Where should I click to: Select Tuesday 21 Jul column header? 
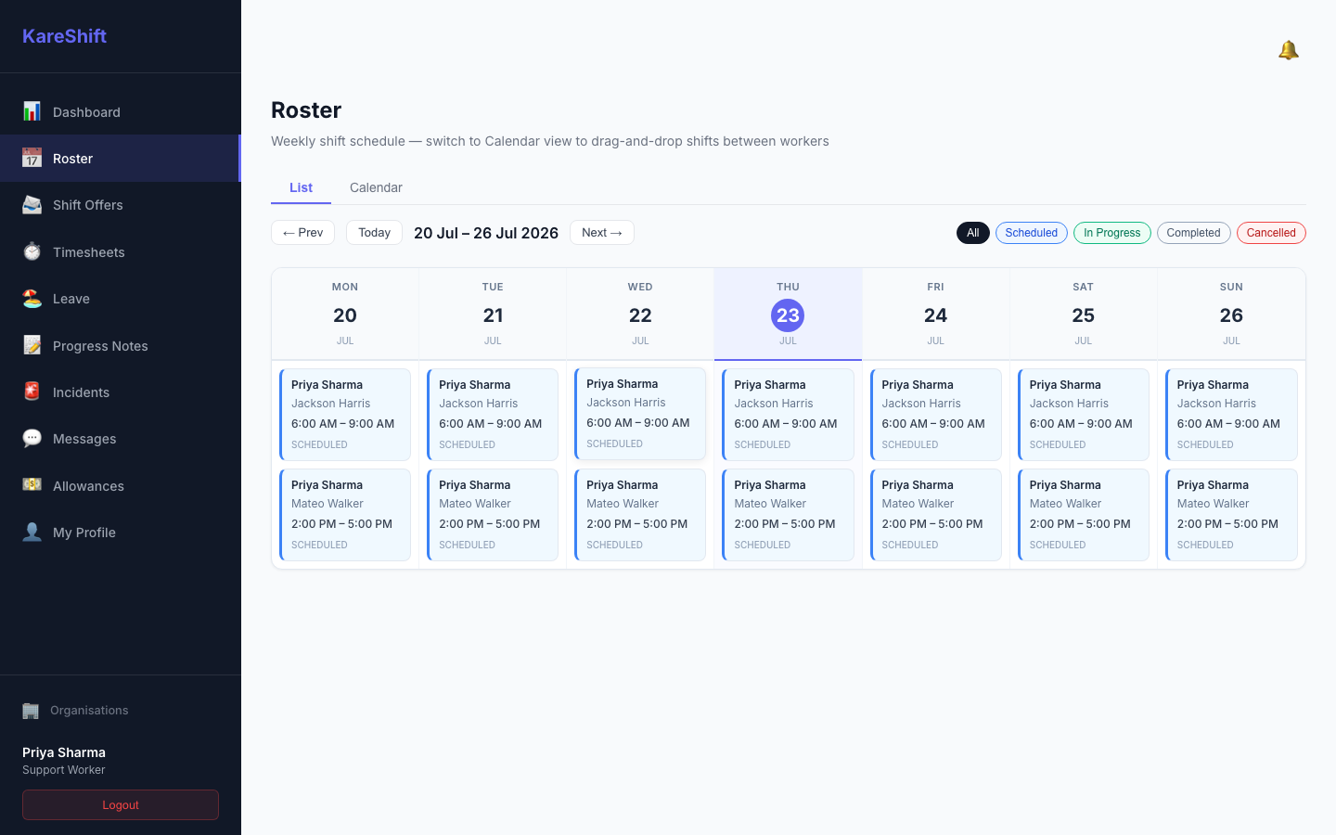click(493, 314)
